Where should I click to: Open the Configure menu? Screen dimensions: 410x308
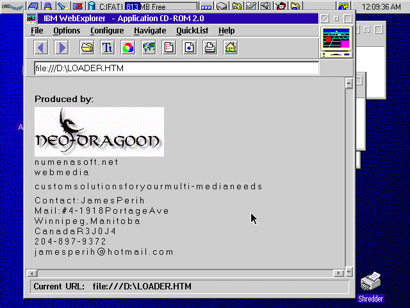click(x=107, y=31)
